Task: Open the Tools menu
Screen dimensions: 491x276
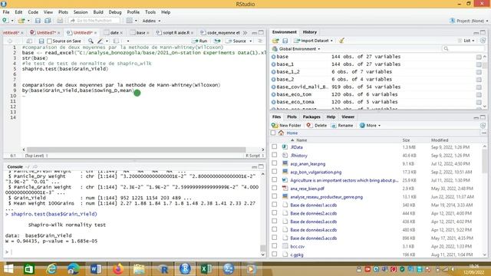Action: coord(150,12)
